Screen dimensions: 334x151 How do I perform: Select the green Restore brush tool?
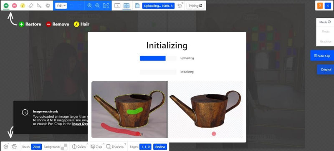6,6
